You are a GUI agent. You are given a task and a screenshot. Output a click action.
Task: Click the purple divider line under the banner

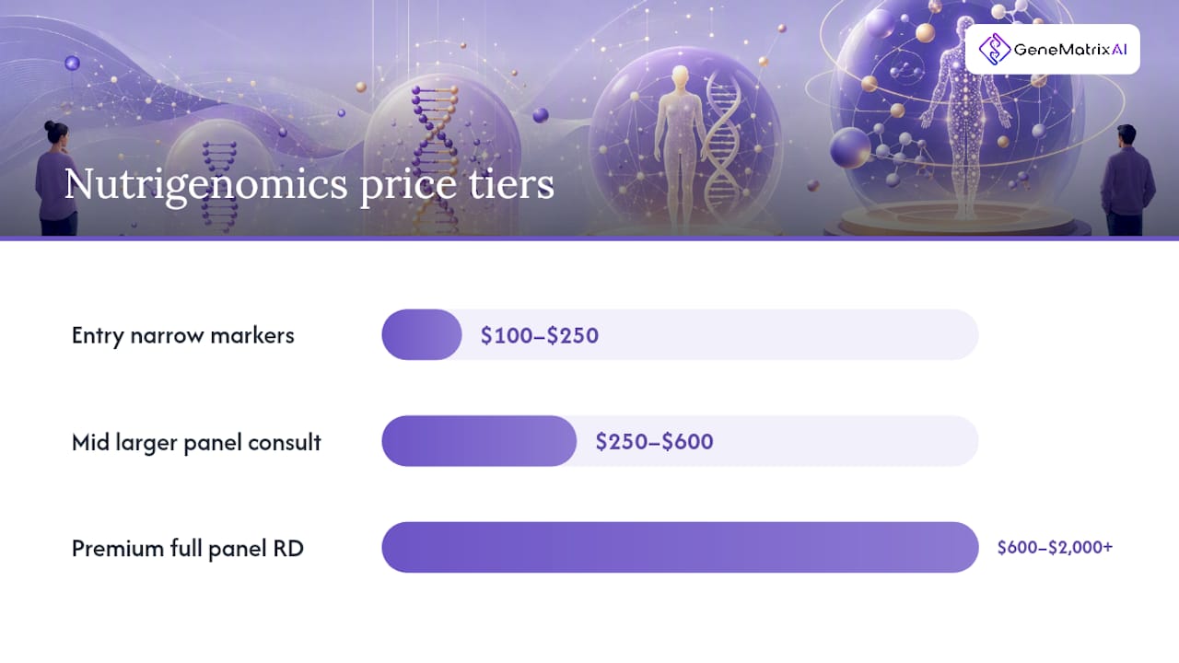(x=589, y=238)
